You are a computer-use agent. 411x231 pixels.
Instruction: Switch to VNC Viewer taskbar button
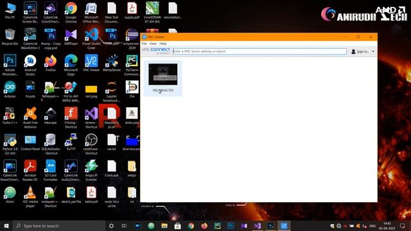tap(284, 226)
